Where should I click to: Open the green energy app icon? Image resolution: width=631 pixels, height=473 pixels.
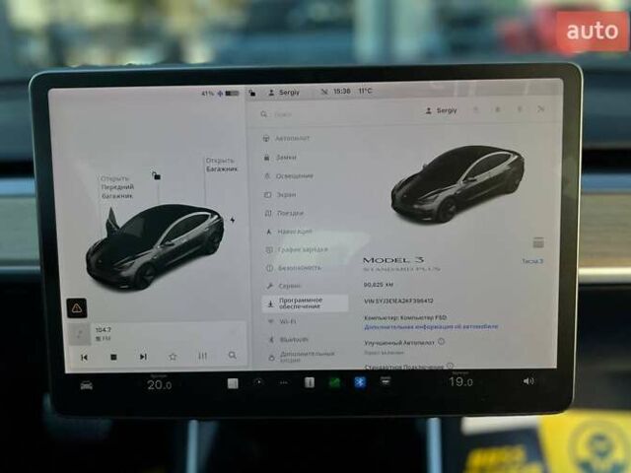(x=334, y=382)
